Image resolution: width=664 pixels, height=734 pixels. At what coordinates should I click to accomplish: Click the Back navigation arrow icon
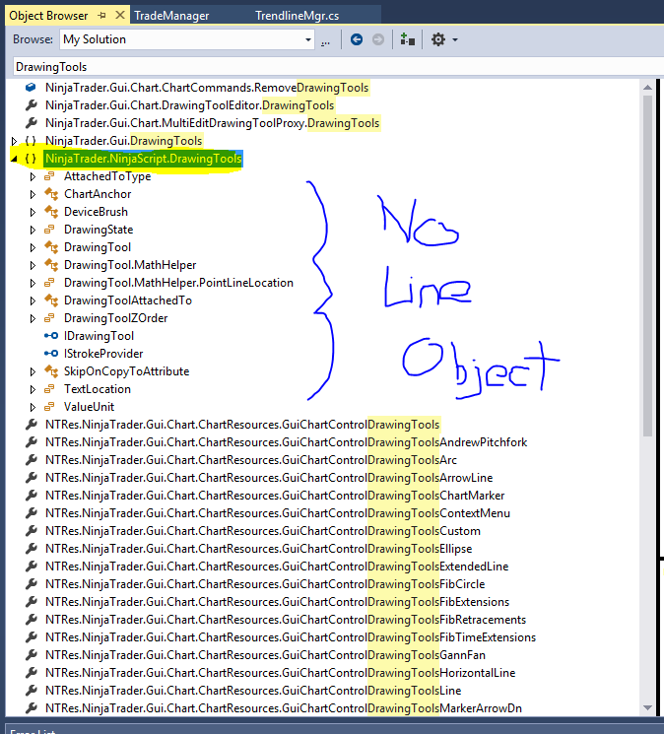pyautogui.click(x=357, y=39)
